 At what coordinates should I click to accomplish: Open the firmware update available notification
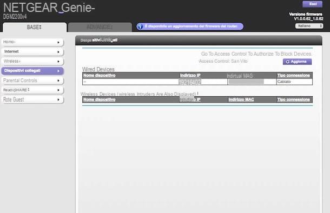click(x=190, y=26)
